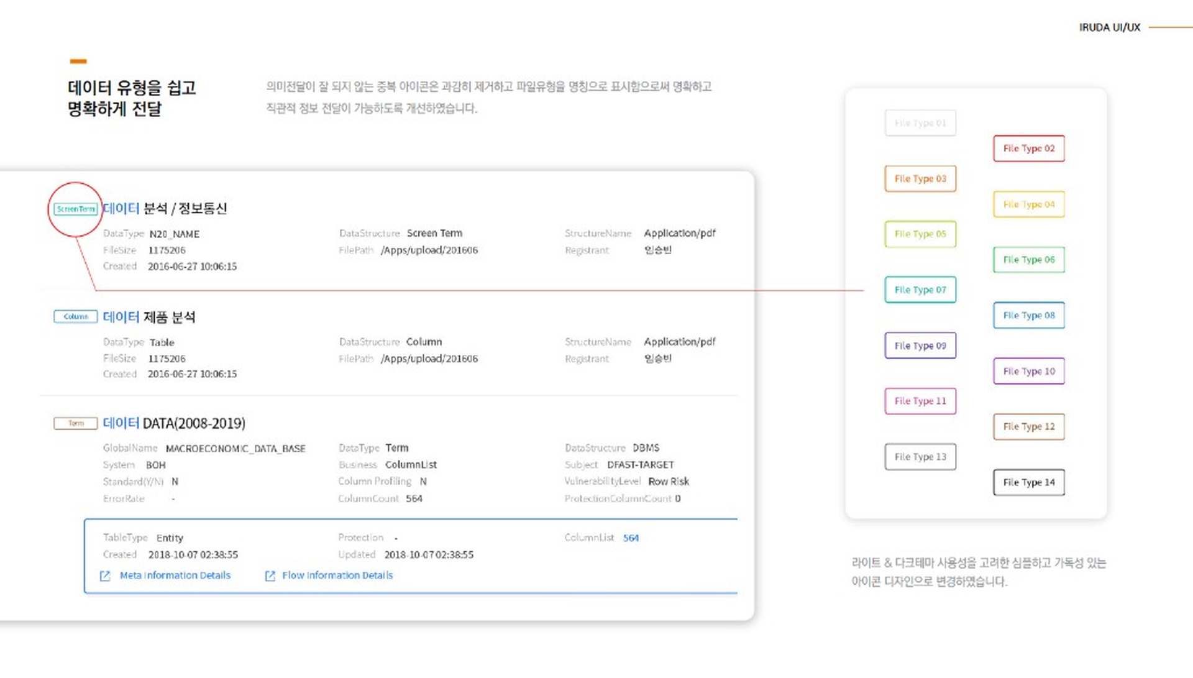Open 데이터 DATA(2008-2019) entry title
Viewport: 1193px width, 678px height.
click(174, 424)
